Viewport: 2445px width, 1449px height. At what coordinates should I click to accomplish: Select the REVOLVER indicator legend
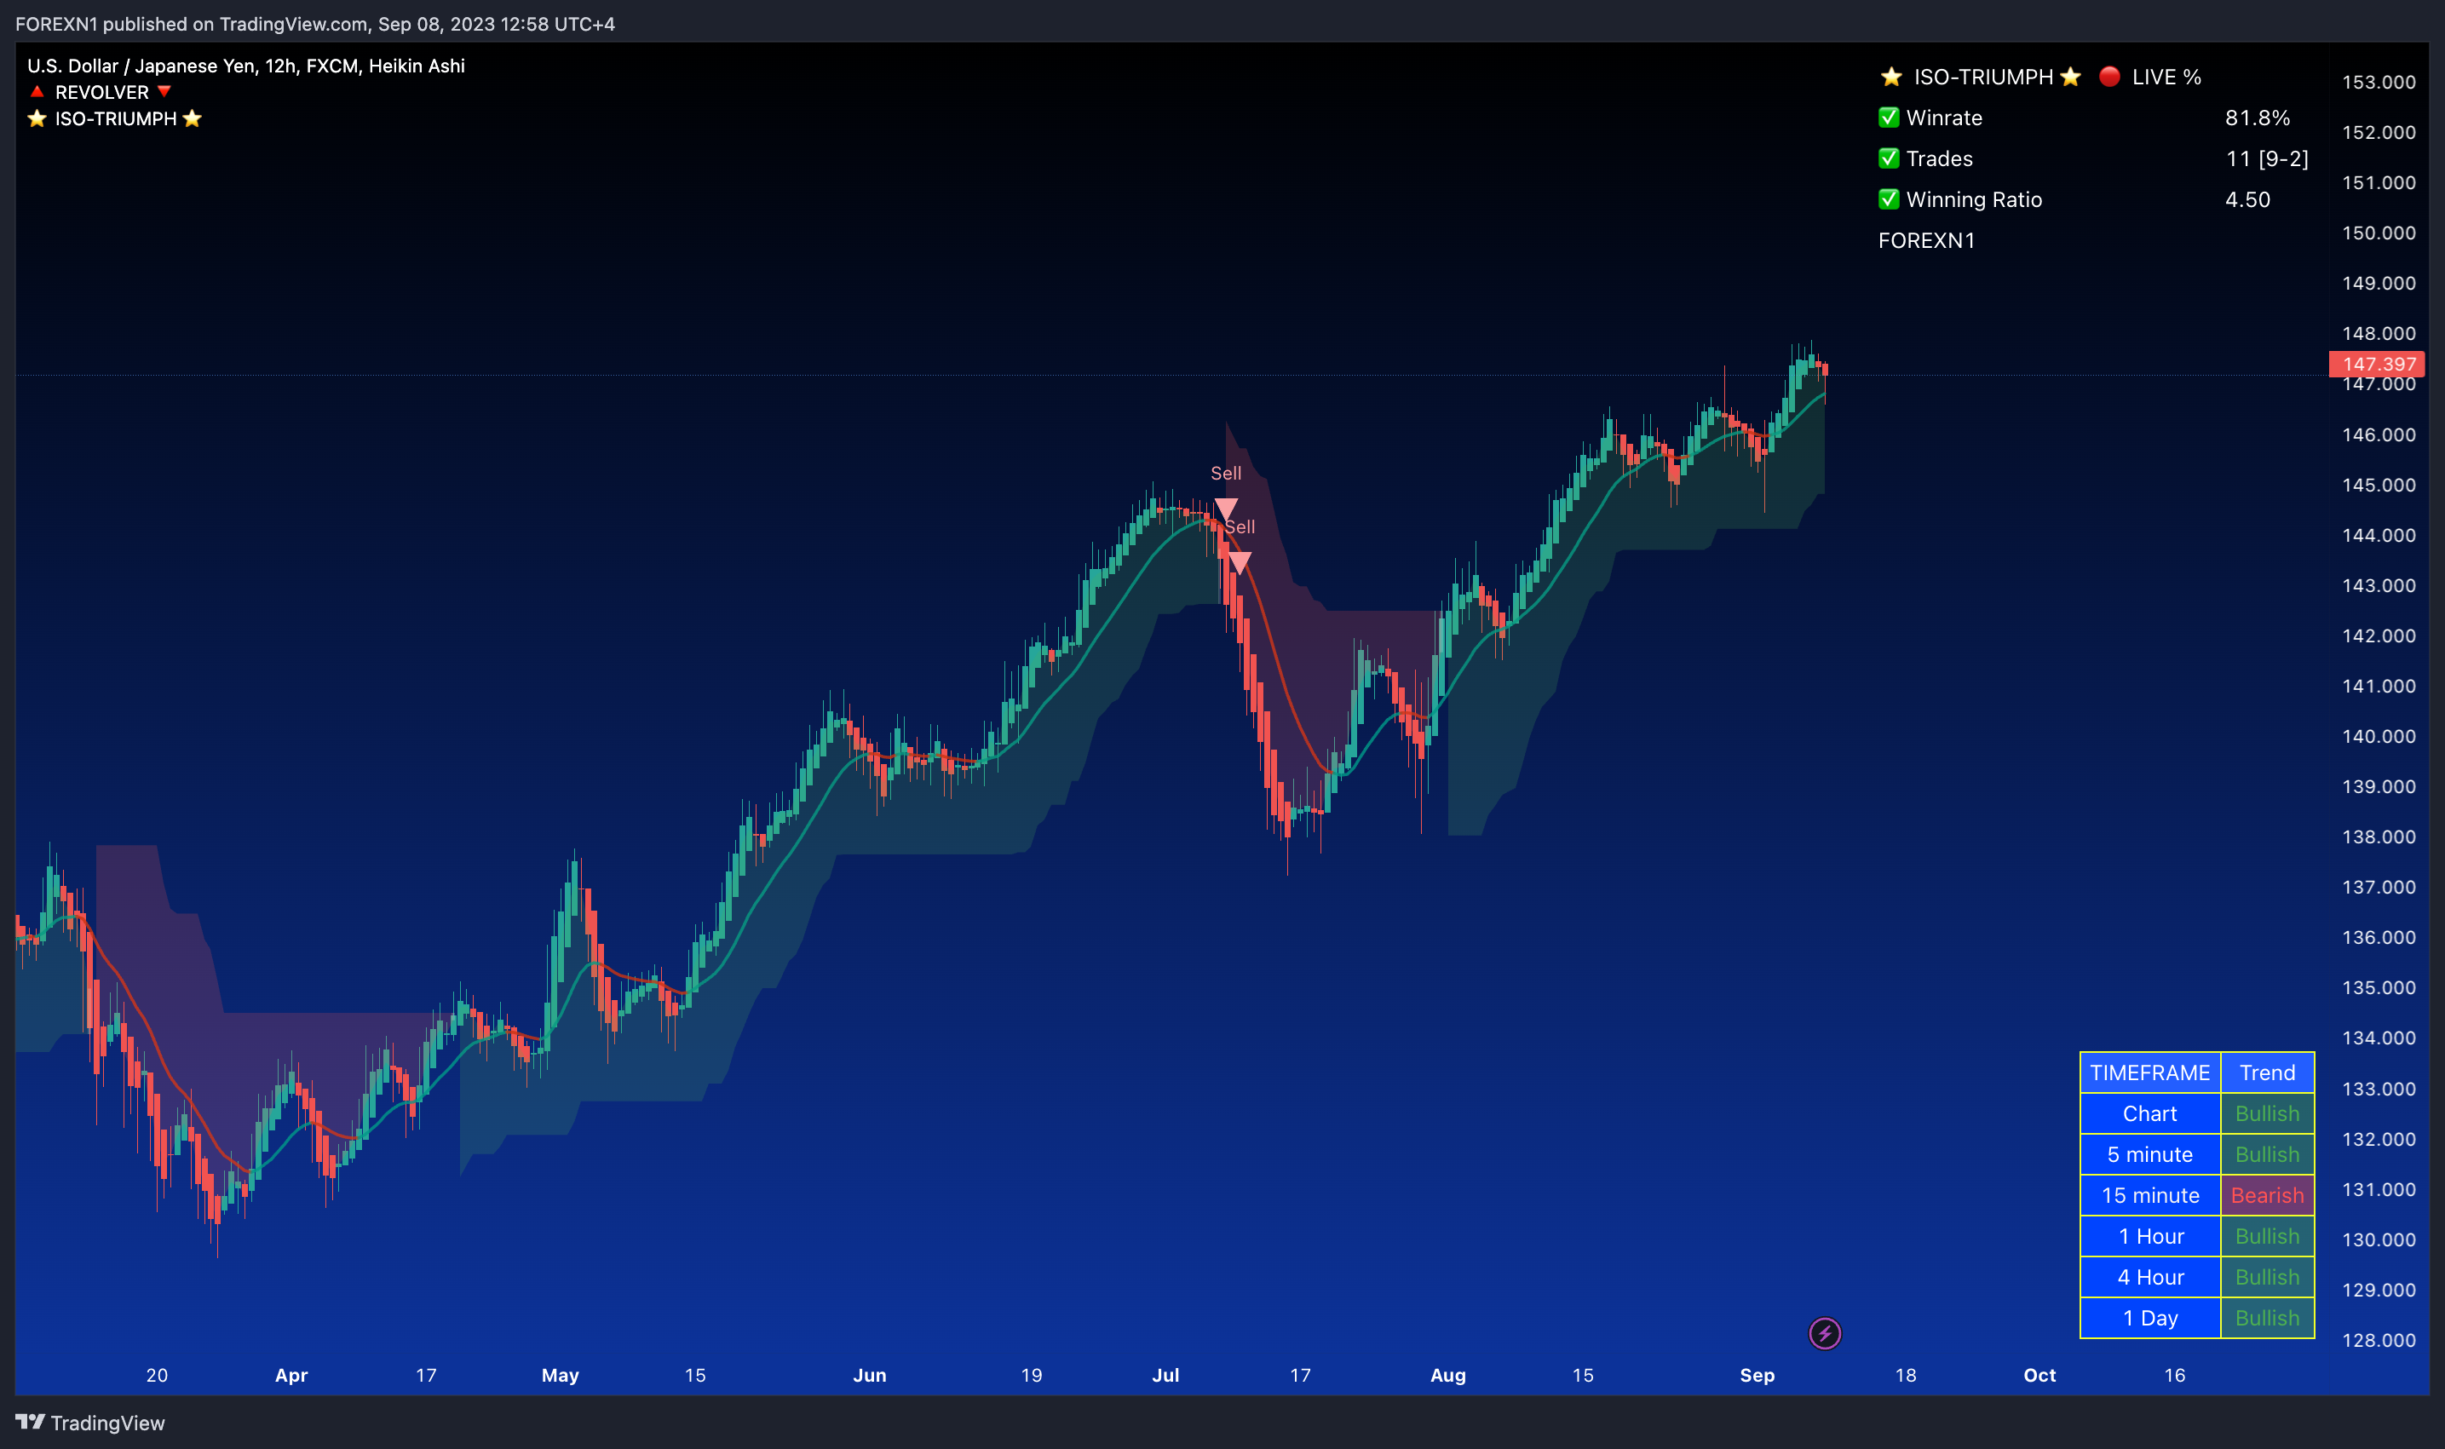(101, 92)
